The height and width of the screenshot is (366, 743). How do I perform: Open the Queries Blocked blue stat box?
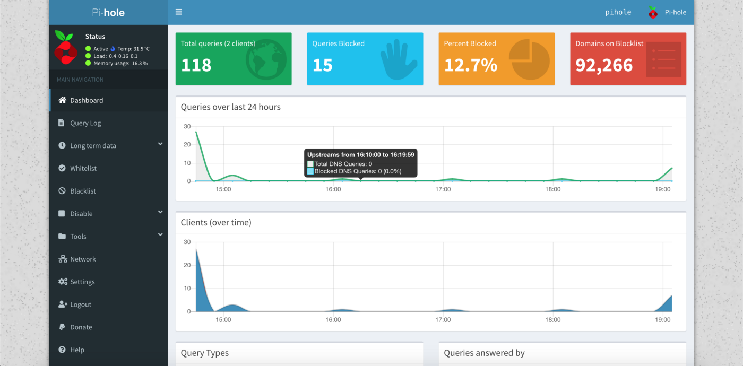point(365,59)
